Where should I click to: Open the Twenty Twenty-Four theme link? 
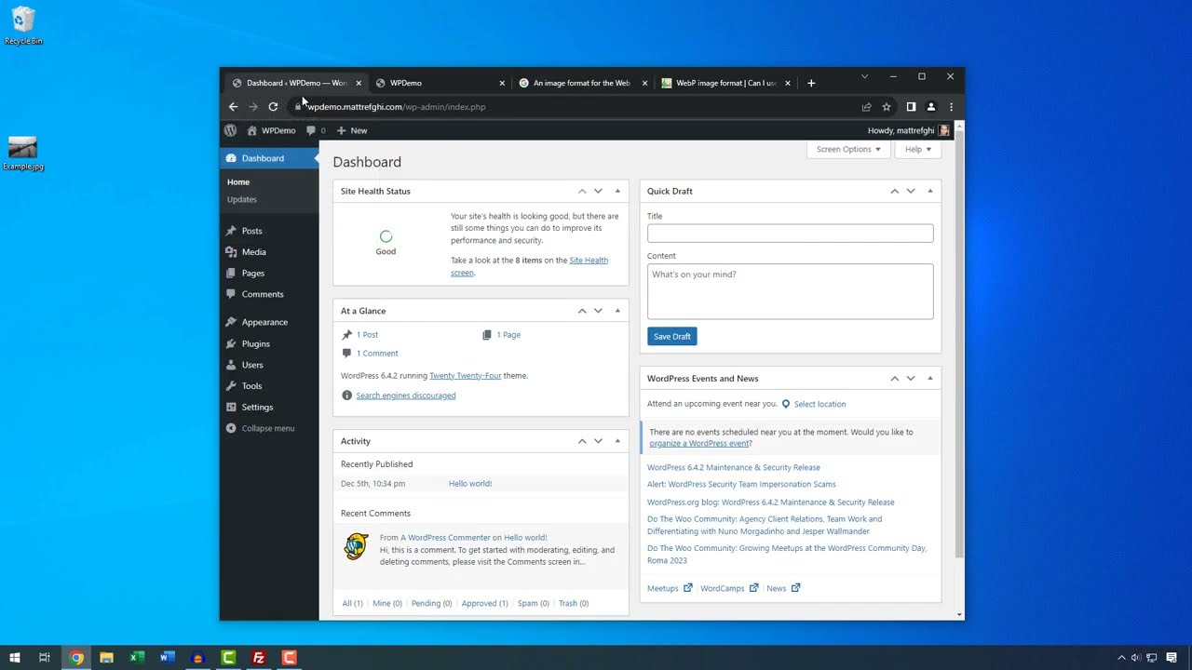point(466,376)
